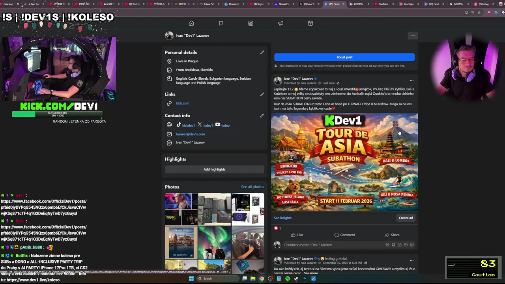Screen dimensions: 505x284
Task: Open the Reels icon in top navigation
Action: coord(310,23)
